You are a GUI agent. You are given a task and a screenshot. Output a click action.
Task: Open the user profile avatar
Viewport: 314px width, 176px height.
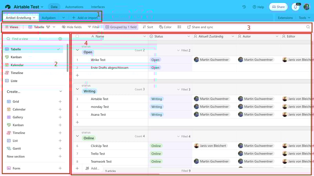click(307, 7)
